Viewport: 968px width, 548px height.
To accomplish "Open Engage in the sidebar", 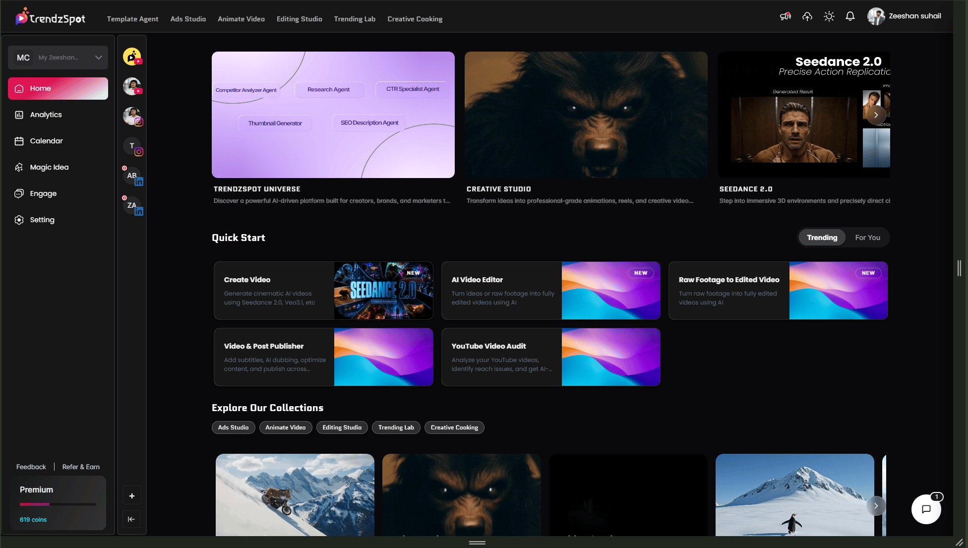I will [x=58, y=193].
